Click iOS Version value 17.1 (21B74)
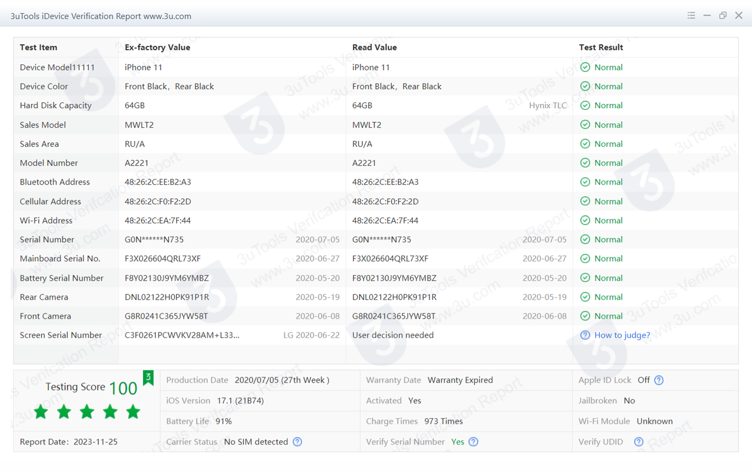 pos(240,401)
